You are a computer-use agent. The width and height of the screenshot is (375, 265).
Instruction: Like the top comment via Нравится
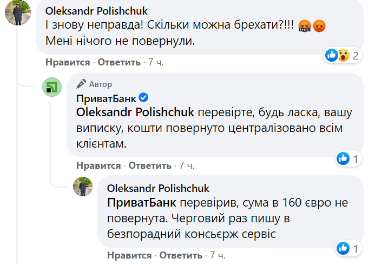(68, 62)
